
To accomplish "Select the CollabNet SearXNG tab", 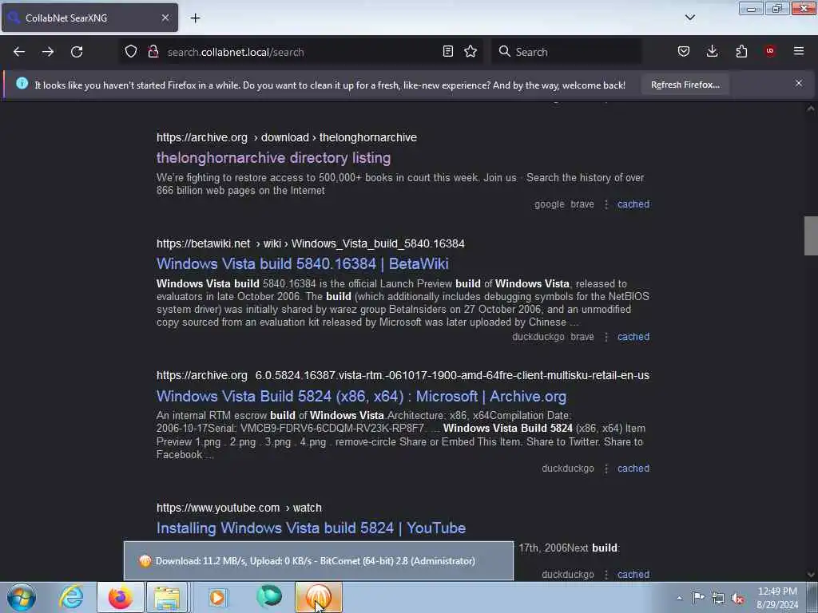I will click(x=89, y=18).
